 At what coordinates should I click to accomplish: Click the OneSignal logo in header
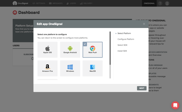point(20,3)
